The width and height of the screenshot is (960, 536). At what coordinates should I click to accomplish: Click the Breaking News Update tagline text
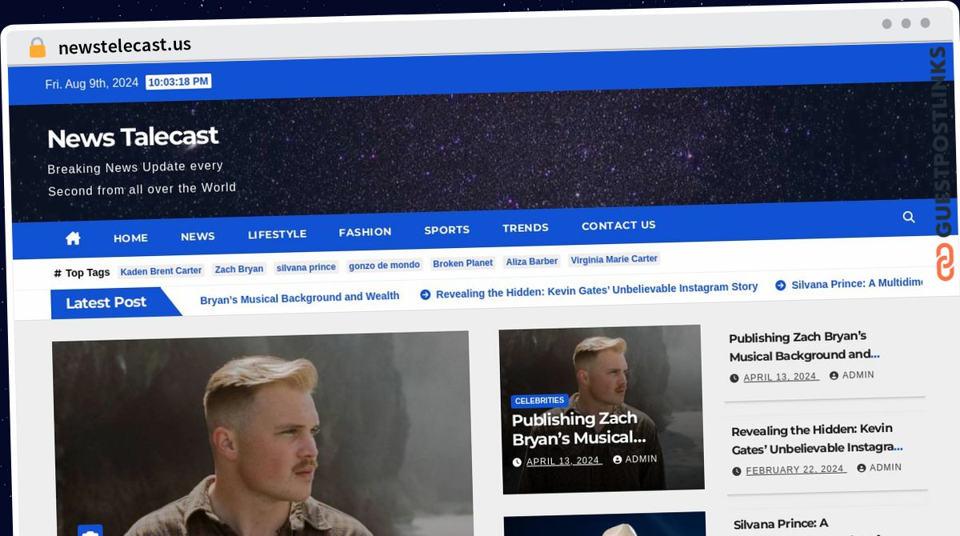coord(142,178)
